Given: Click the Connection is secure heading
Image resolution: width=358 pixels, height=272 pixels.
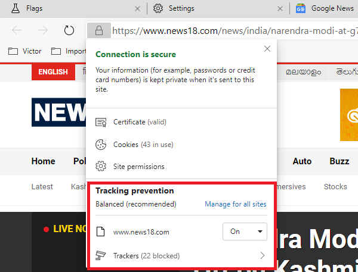Looking at the screenshot, I should pos(135,54).
